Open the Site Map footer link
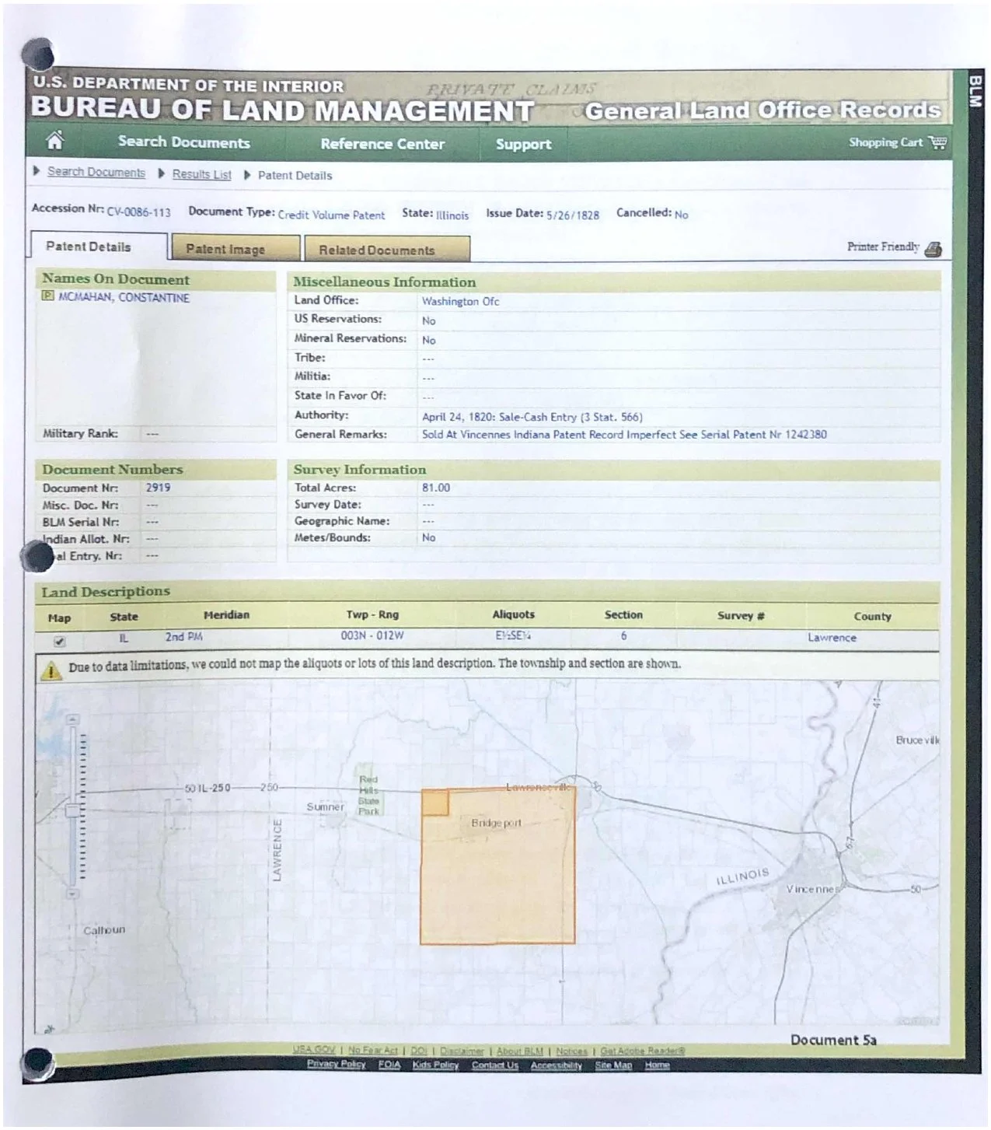The width and height of the screenshot is (991, 1130). [x=614, y=1065]
